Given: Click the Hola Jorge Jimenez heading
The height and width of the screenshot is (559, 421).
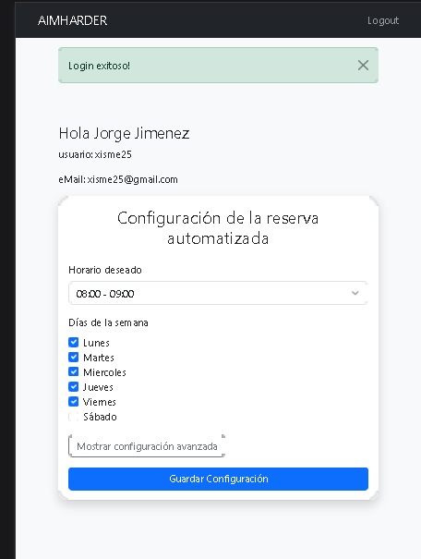Looking at the screenshot, I should point(124,134).
